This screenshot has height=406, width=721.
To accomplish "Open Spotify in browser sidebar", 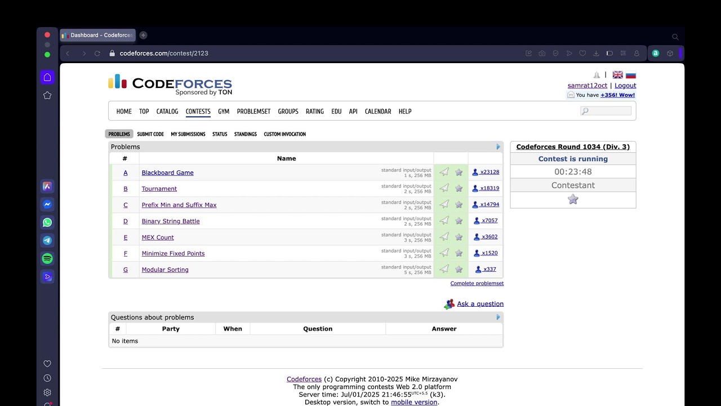I will tap(47, 258).
